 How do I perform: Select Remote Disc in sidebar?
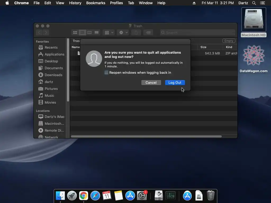[51, 130]
